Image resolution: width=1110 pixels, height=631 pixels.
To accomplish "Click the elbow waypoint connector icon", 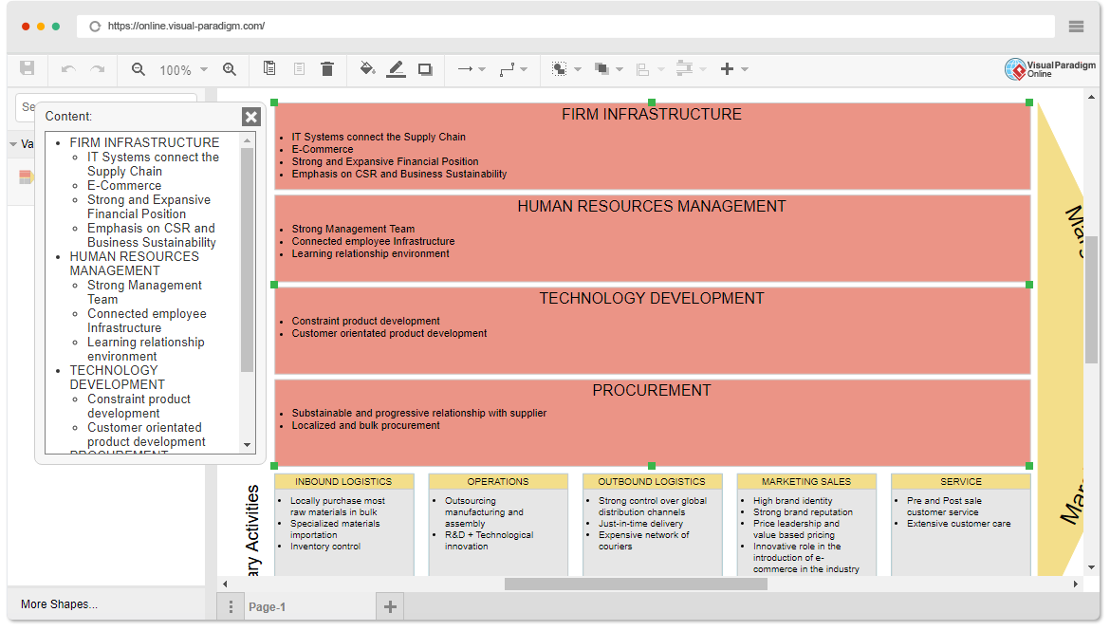I will (507, 69).
